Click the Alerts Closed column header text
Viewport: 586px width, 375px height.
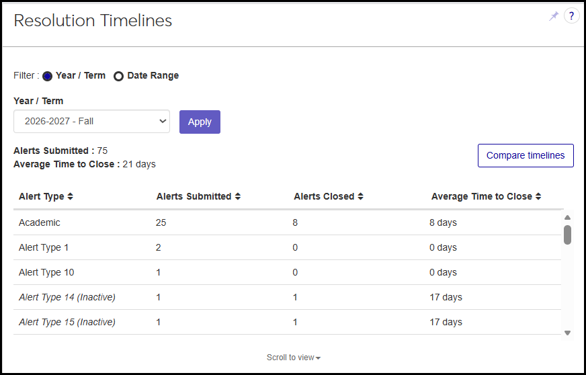(324, 196)
